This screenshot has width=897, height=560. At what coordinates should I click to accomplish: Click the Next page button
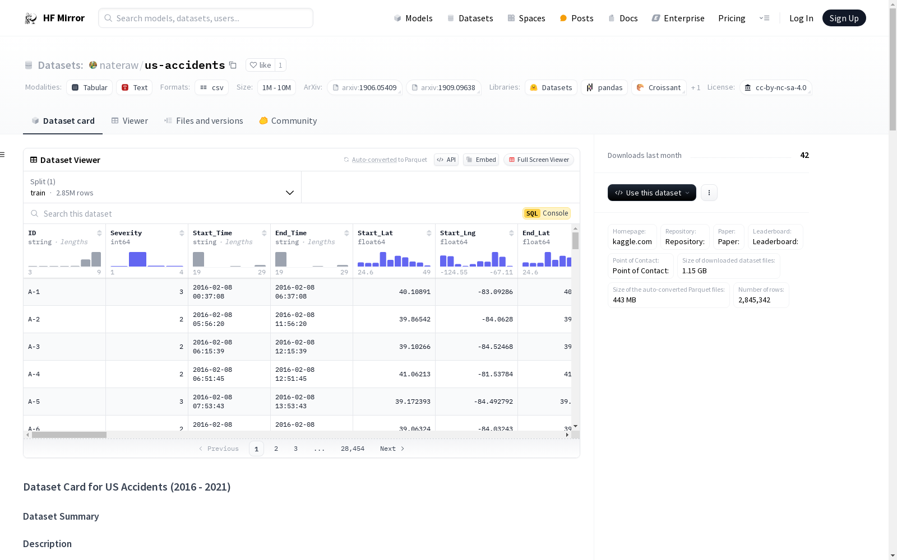(392, 449)
